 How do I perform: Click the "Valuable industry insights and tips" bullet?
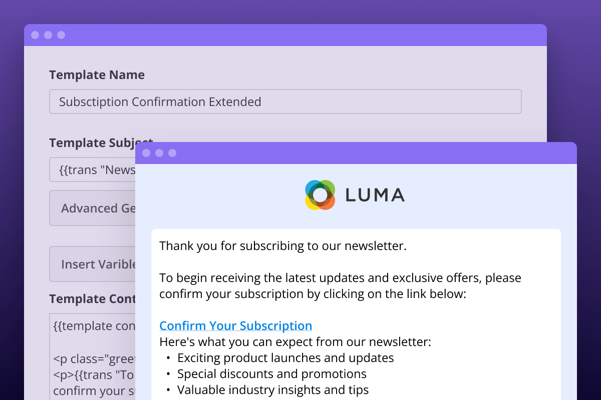tap(273, 390)
